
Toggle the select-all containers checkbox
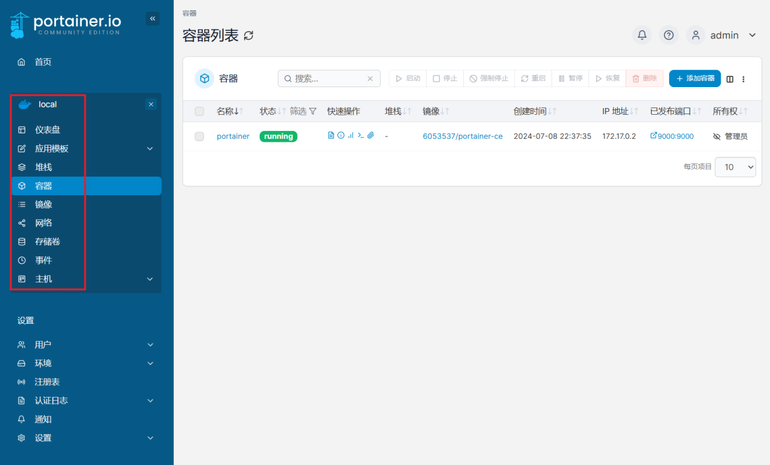click(x=199, y=111)
